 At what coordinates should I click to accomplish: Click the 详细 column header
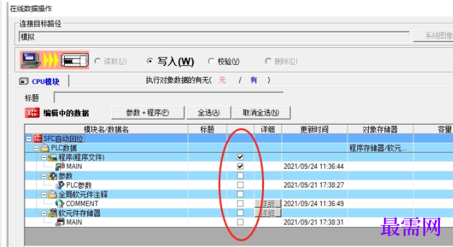268,129
